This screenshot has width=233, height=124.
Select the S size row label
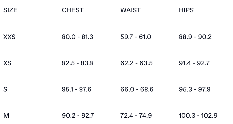coord(5,89)
